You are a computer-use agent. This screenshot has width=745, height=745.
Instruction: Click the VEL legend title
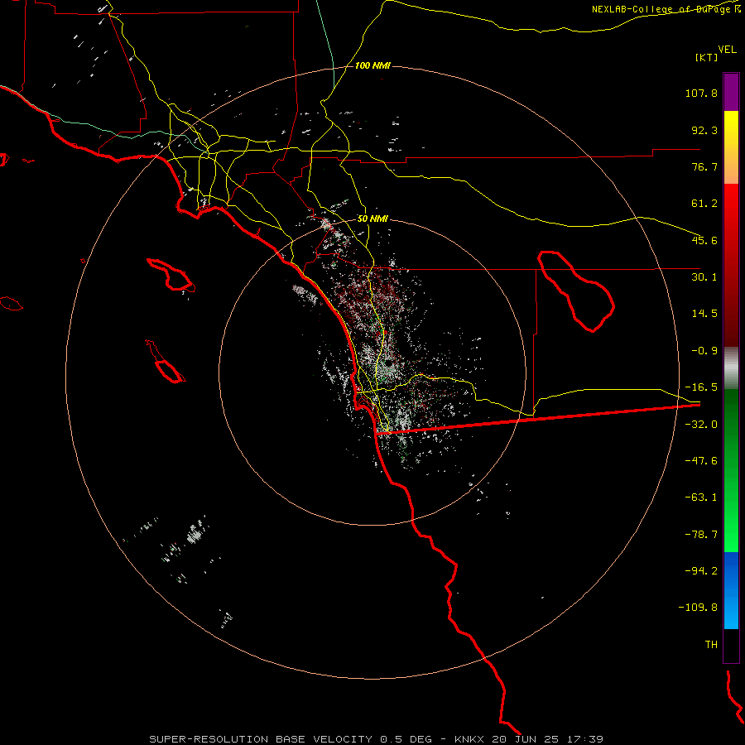727,50
